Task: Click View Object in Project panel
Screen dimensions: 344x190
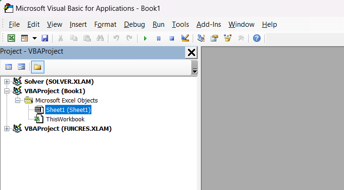Action: click(x=22, y=67)
